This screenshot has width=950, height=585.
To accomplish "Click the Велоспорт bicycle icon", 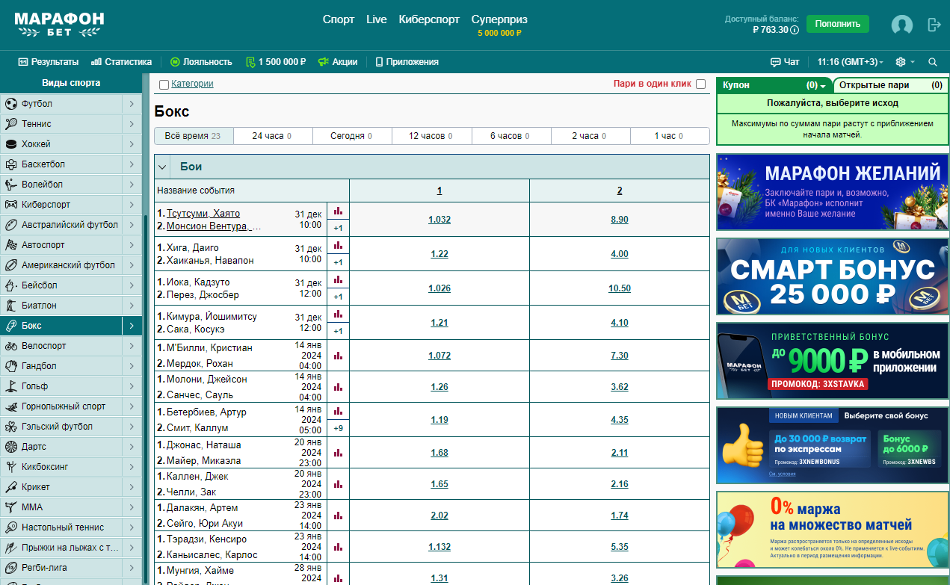I will coord(11,346).
